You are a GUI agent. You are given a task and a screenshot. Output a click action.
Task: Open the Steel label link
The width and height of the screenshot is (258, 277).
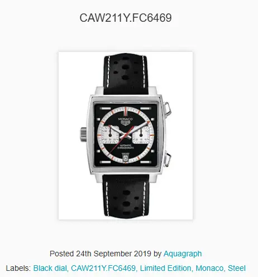(x=237, y=268)
